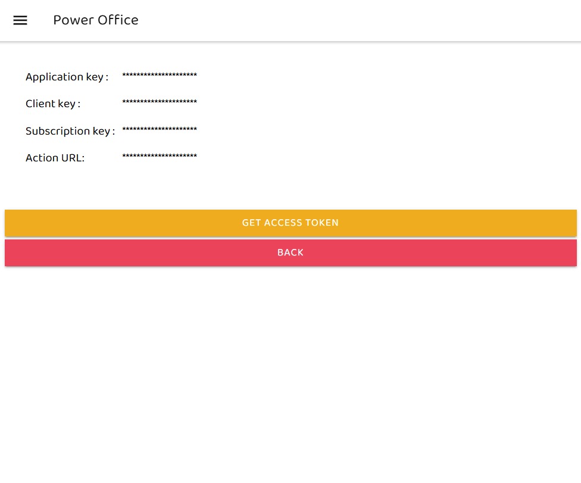Click the Client key label
The image size is (581, 483).
point(52,104)
